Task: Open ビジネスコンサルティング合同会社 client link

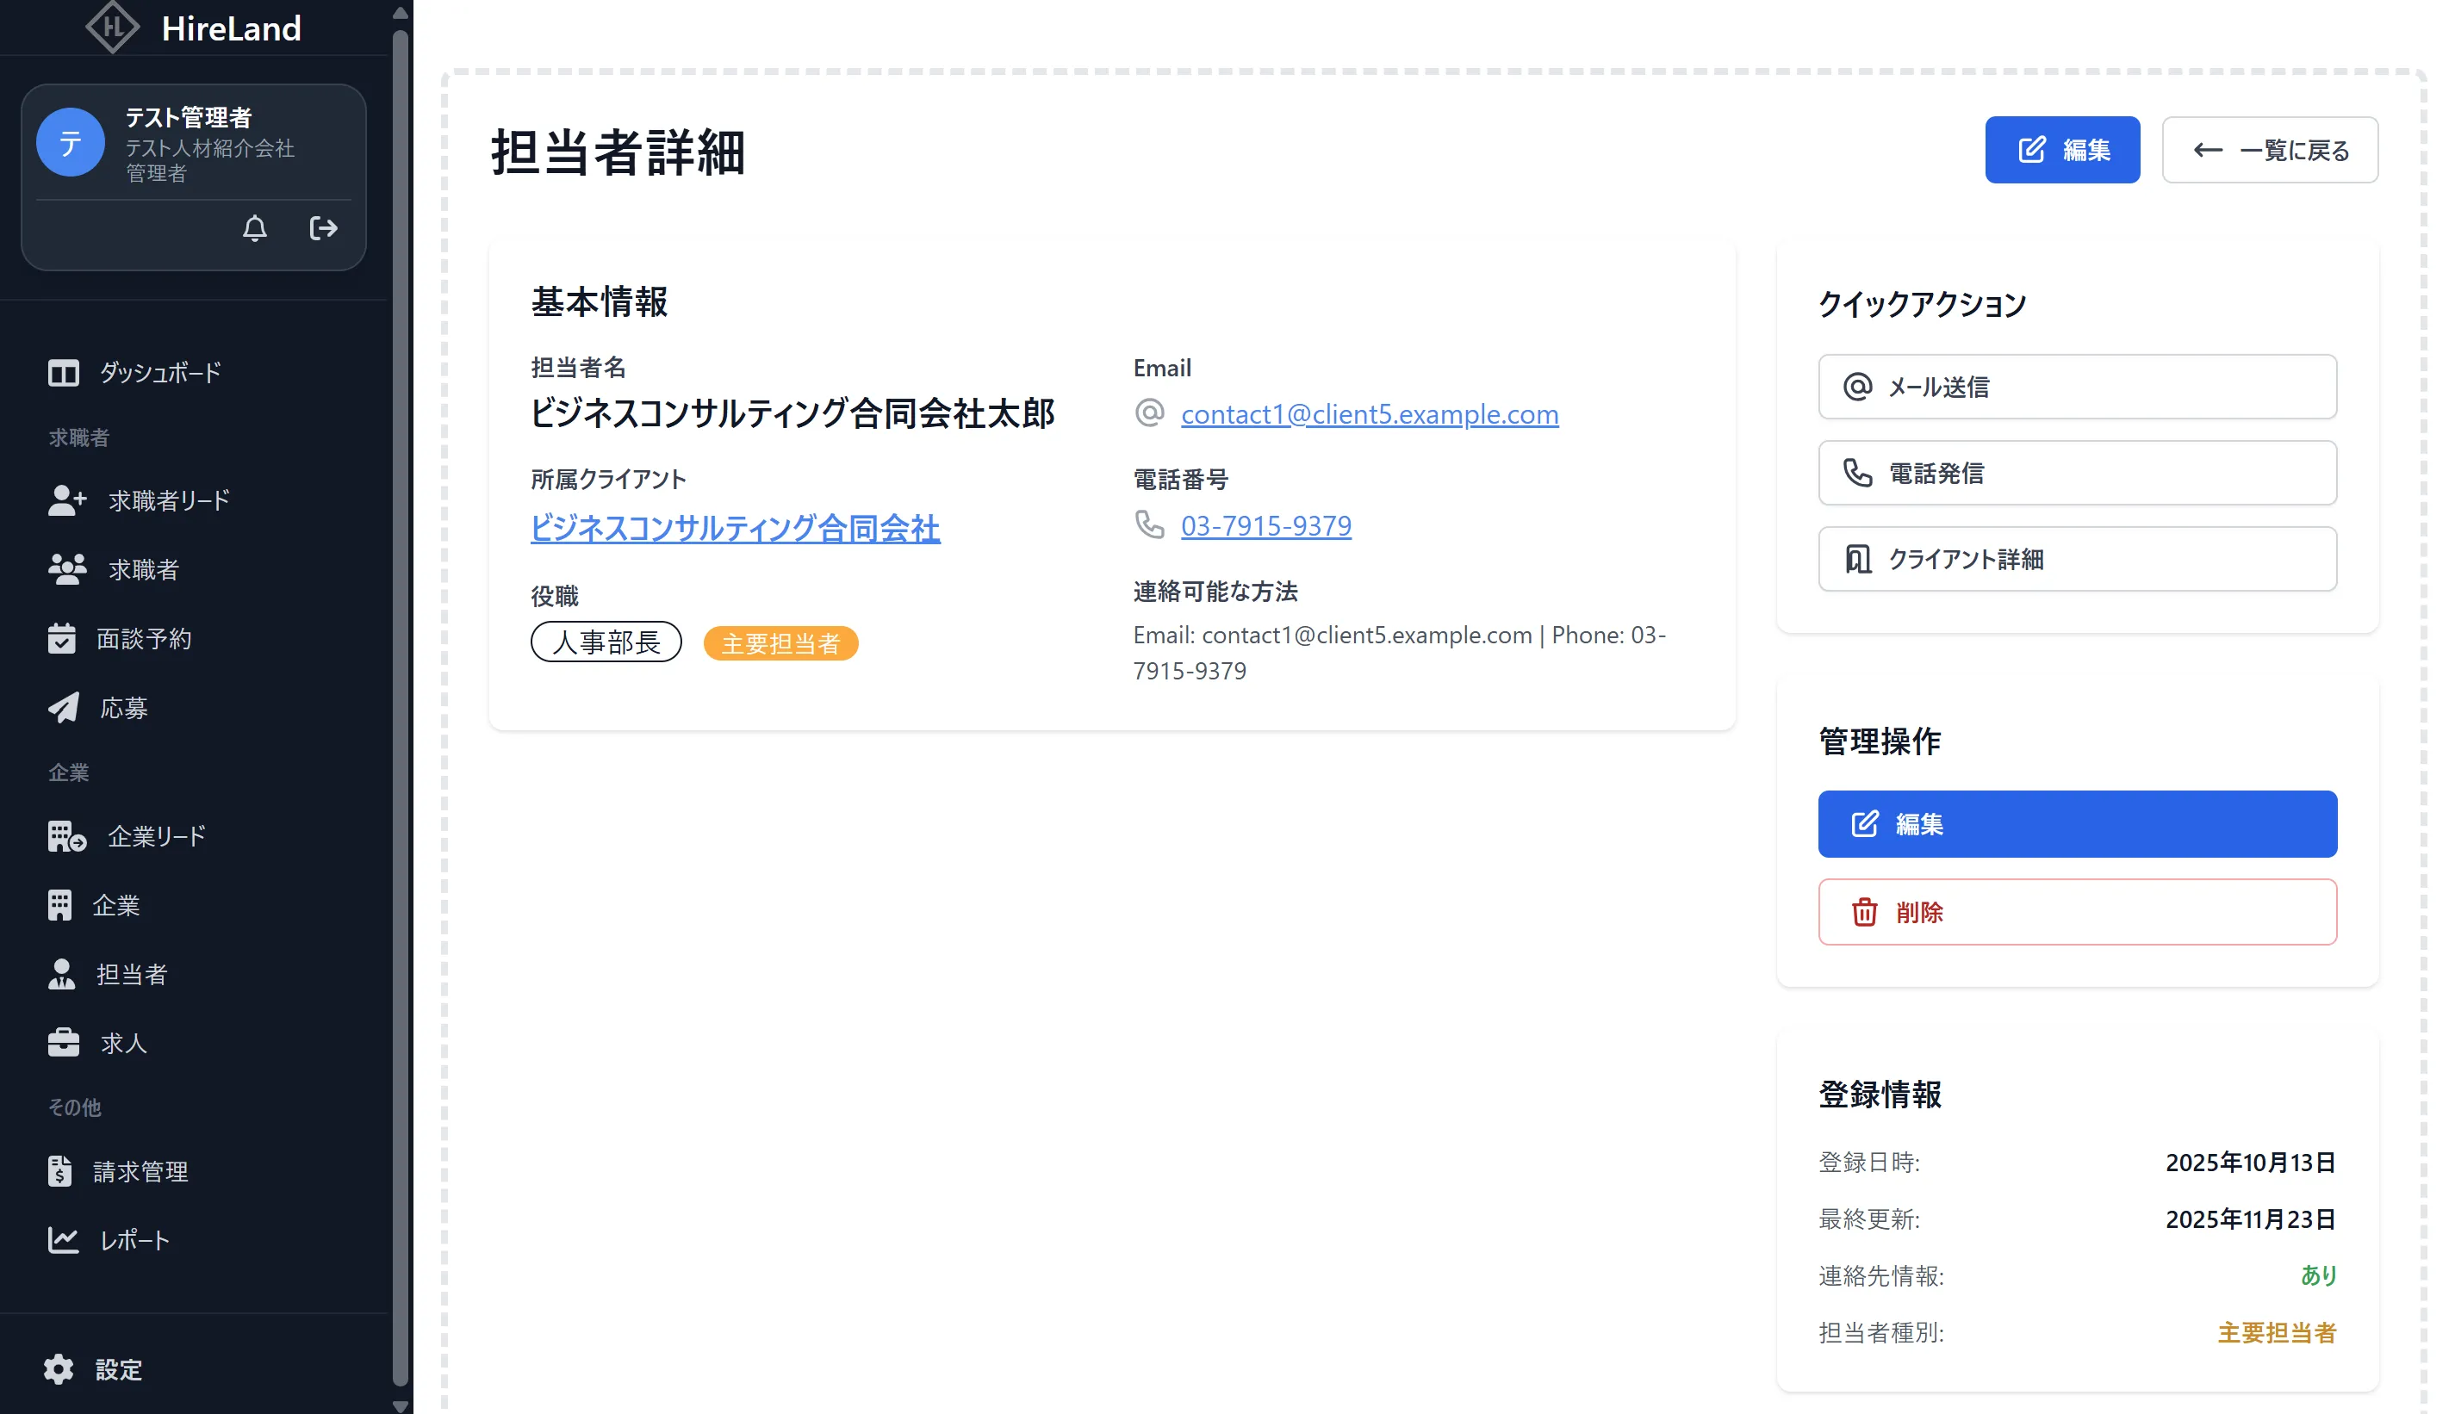Action: point(735,528)
